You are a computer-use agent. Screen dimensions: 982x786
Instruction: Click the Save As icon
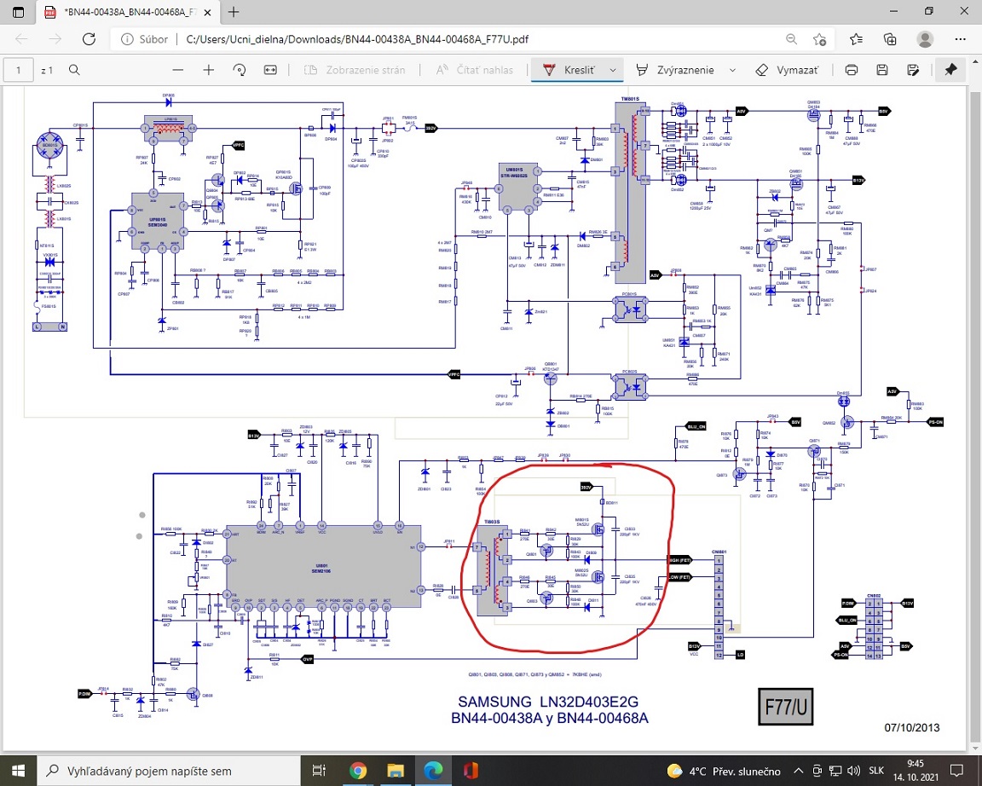pos(913,70)
